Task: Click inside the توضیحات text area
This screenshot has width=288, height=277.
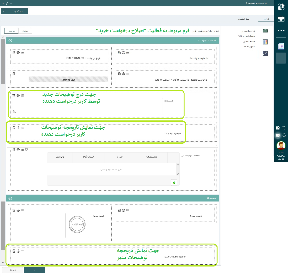Action: [88, 106]
